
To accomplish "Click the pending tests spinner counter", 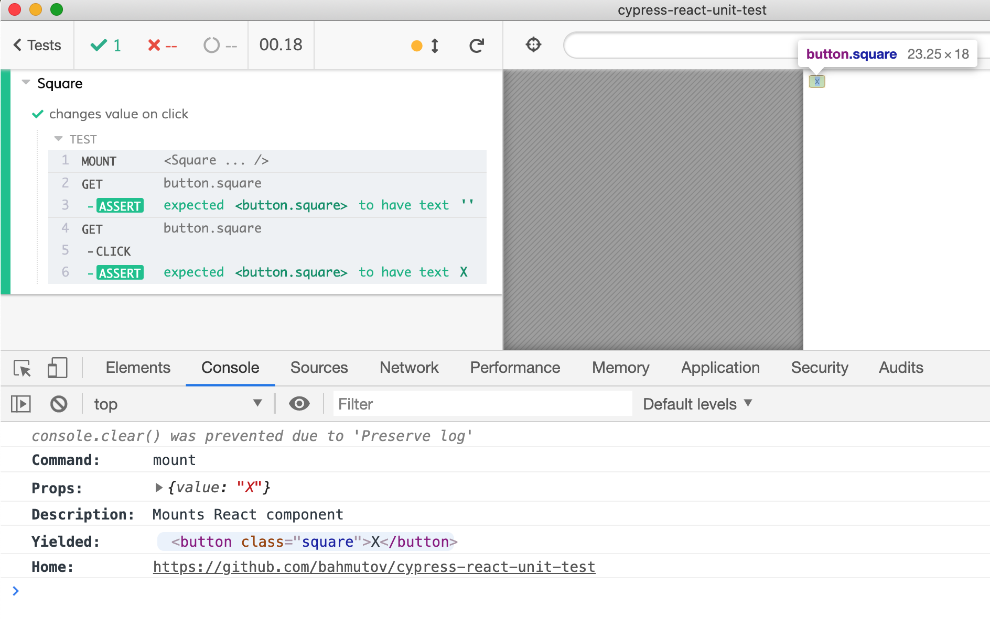I will point(220,46).
